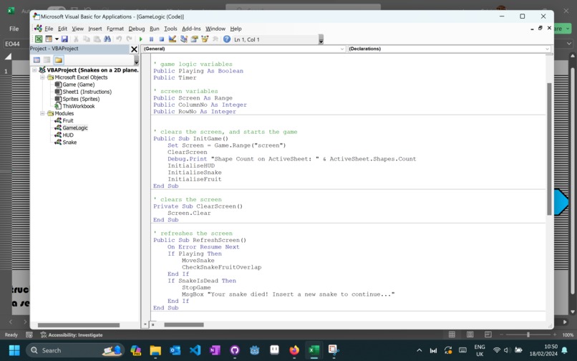The image size is (577, 361).
Task: Click the View Code button in Project pane
Action: tap(37, 59)
